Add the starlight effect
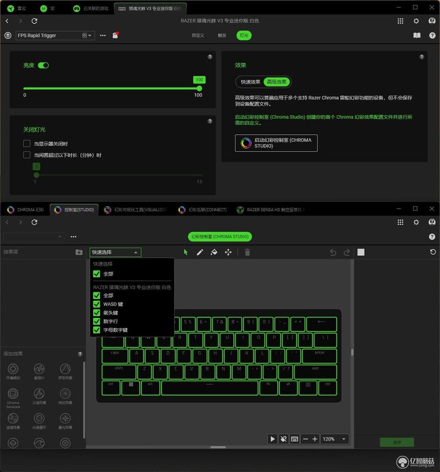Viewport: 440px width, 472px height. coord(65,421)
